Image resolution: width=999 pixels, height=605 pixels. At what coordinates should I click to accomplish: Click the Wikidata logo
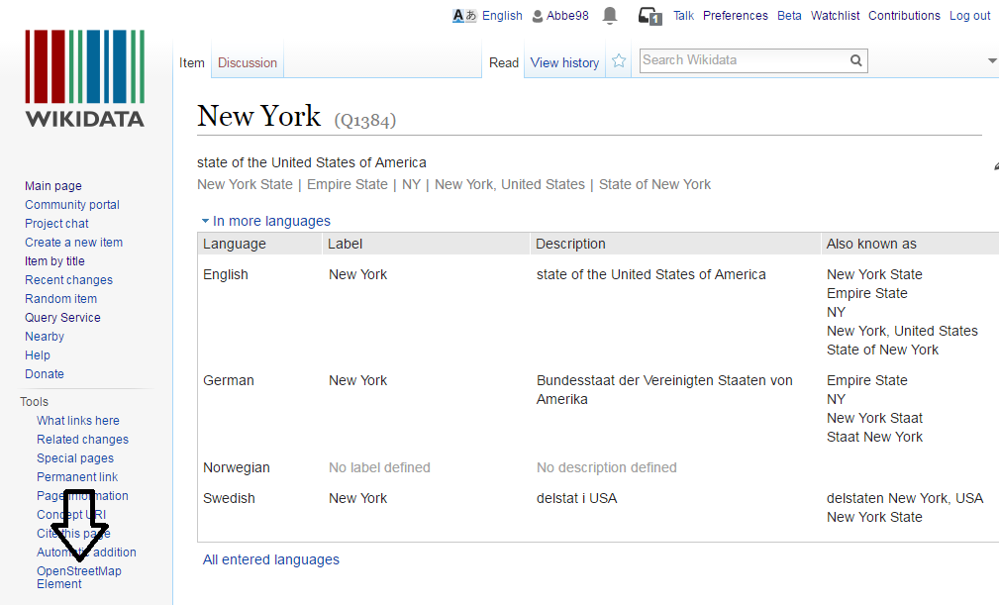(85, 77)
